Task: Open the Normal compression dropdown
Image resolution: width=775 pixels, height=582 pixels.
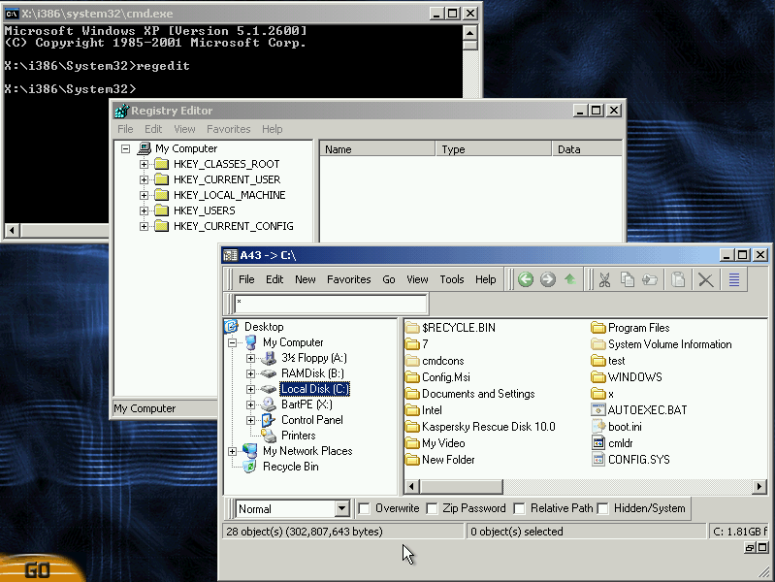Action: 341,509
